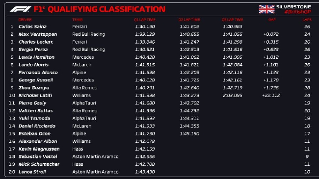
Task: Click driver name Carlos Sainz
Action: point(32,26)
